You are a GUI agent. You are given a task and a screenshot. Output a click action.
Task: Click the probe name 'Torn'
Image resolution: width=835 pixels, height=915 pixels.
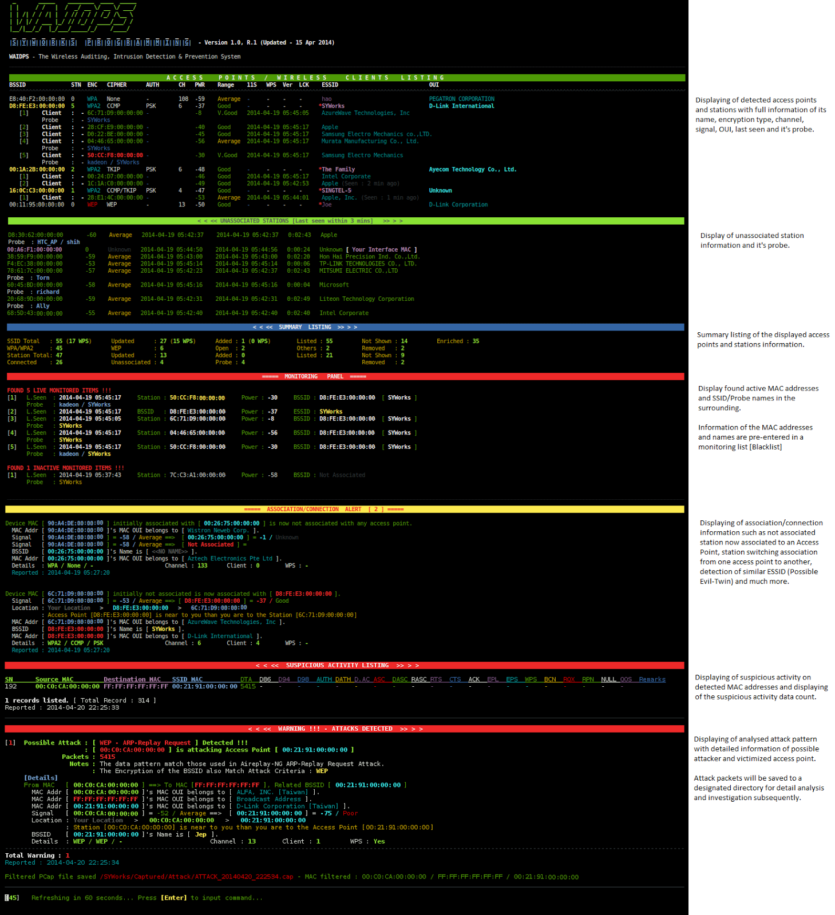coord(43,278)
